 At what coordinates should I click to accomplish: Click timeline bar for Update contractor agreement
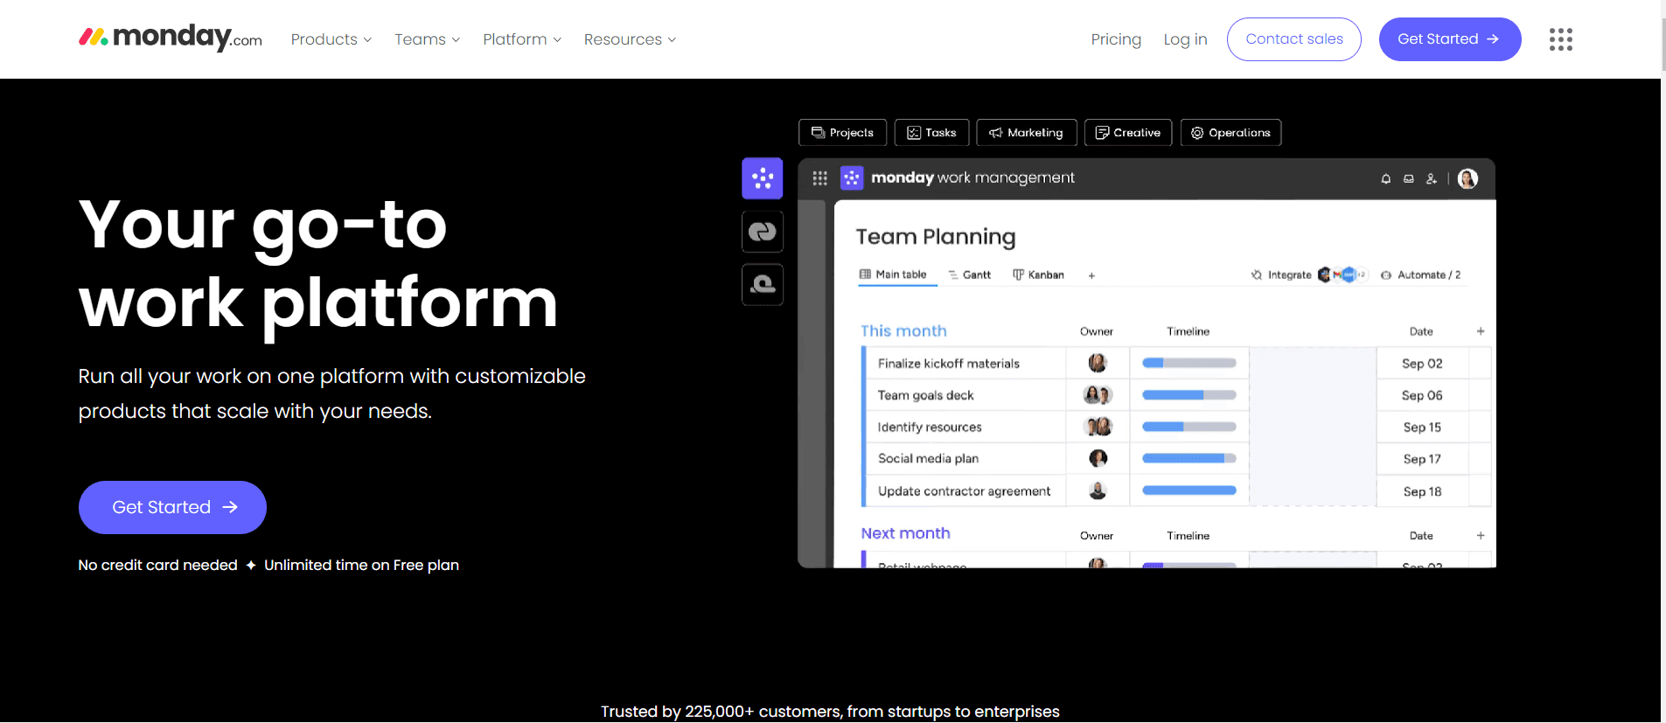tap(1189, 490)
